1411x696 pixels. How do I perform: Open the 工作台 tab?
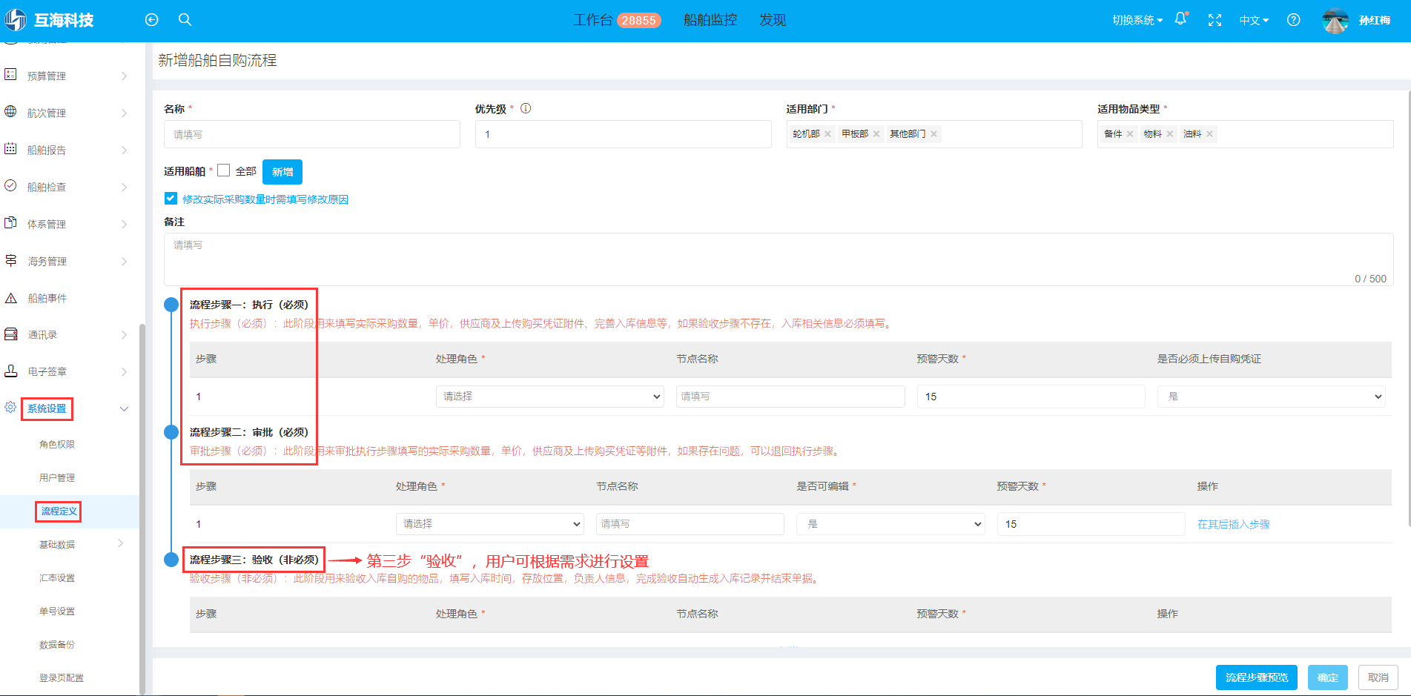[592, 20]
